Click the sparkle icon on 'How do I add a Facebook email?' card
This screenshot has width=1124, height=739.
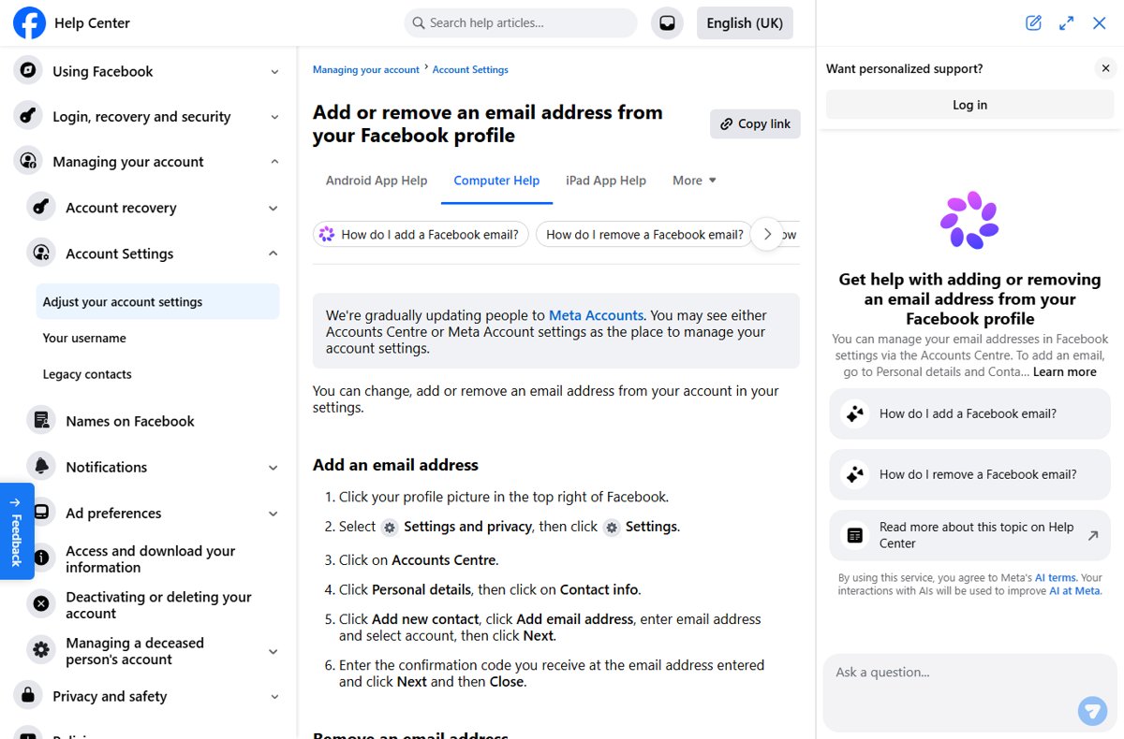pyautogui.click(x=854, y=413)
